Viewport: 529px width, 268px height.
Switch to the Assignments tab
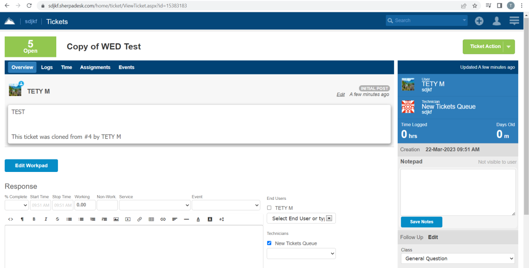pyautogui.click(x=95, y=68)
